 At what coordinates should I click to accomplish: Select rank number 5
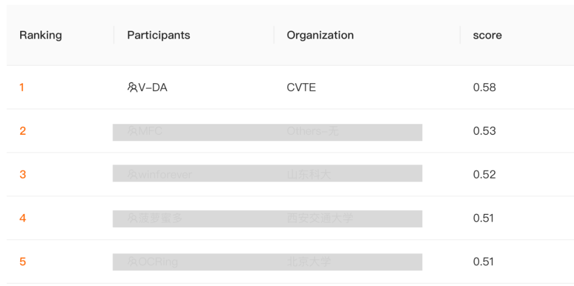click(x=22, y=262)
